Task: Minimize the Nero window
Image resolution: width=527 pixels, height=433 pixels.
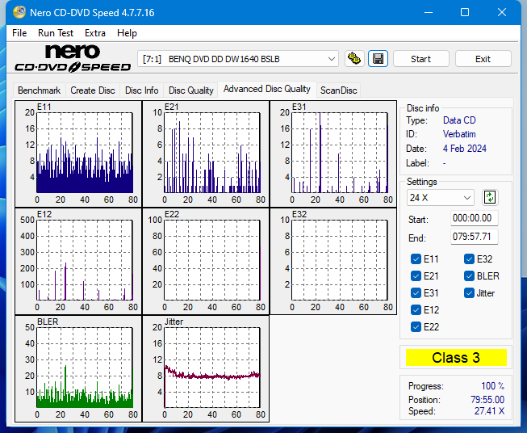Action: pos(429,12)
